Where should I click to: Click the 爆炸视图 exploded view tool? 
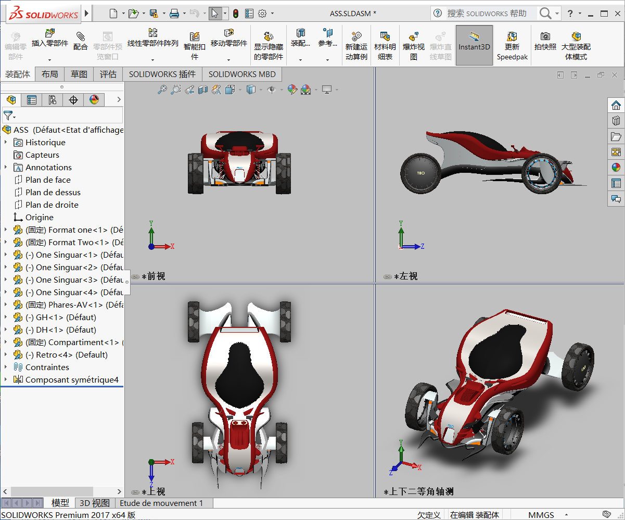coord(414,46)
